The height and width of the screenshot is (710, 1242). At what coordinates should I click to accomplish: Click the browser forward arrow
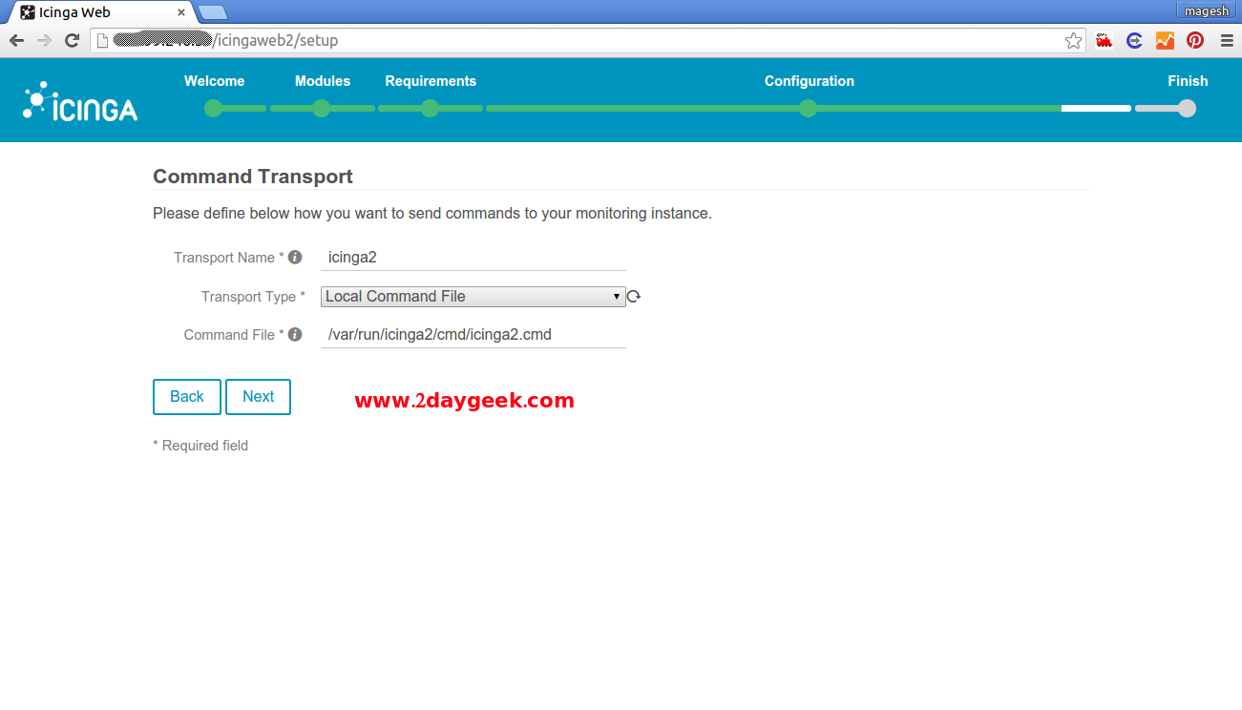click(44, 40)
